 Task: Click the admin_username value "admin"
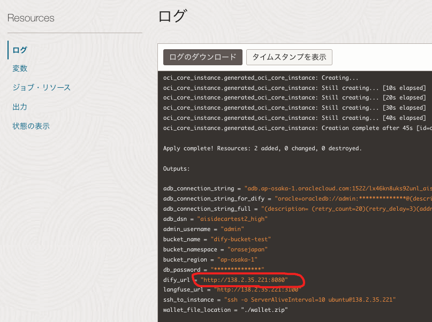pos(232,229)
